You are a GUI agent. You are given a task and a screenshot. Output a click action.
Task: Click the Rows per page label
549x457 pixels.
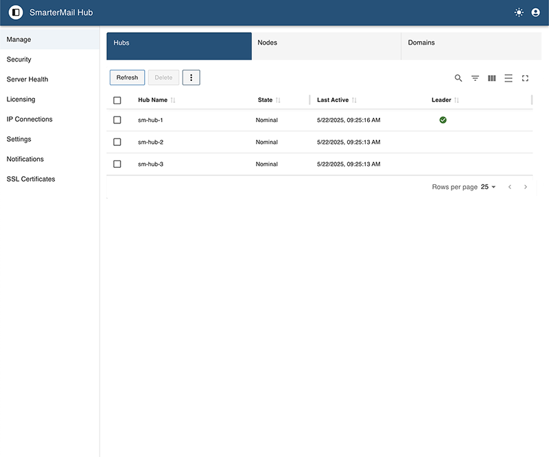[x=454, y=187]
